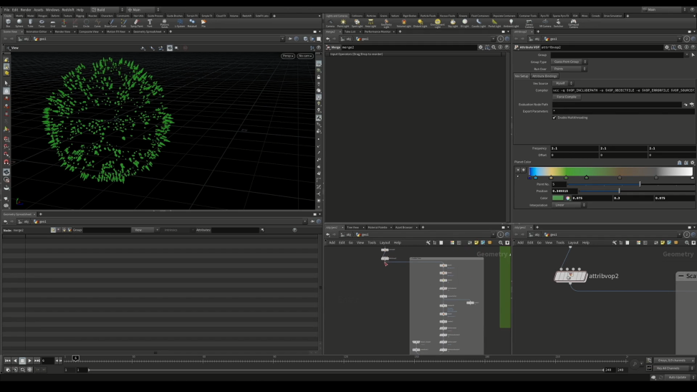Open the Build desktop dropdown
The height and width of the screenshot is (392, 697).
(x=107, y=9)
